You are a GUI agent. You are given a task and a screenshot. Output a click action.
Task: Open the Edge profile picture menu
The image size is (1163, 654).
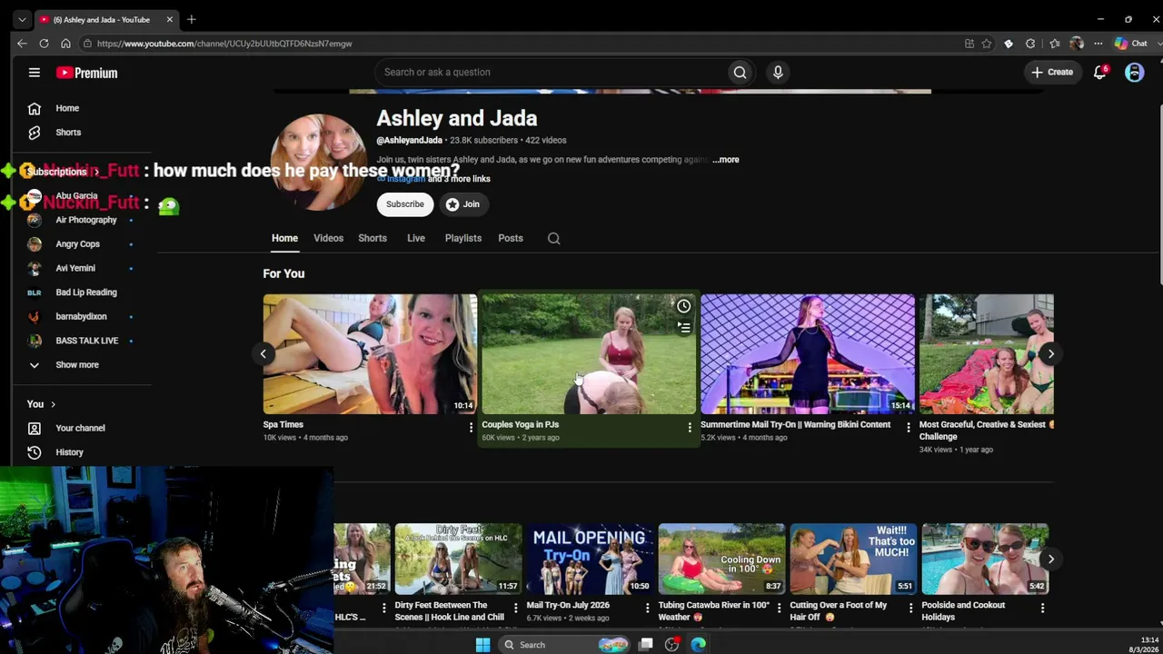[x=1077, y=44]
